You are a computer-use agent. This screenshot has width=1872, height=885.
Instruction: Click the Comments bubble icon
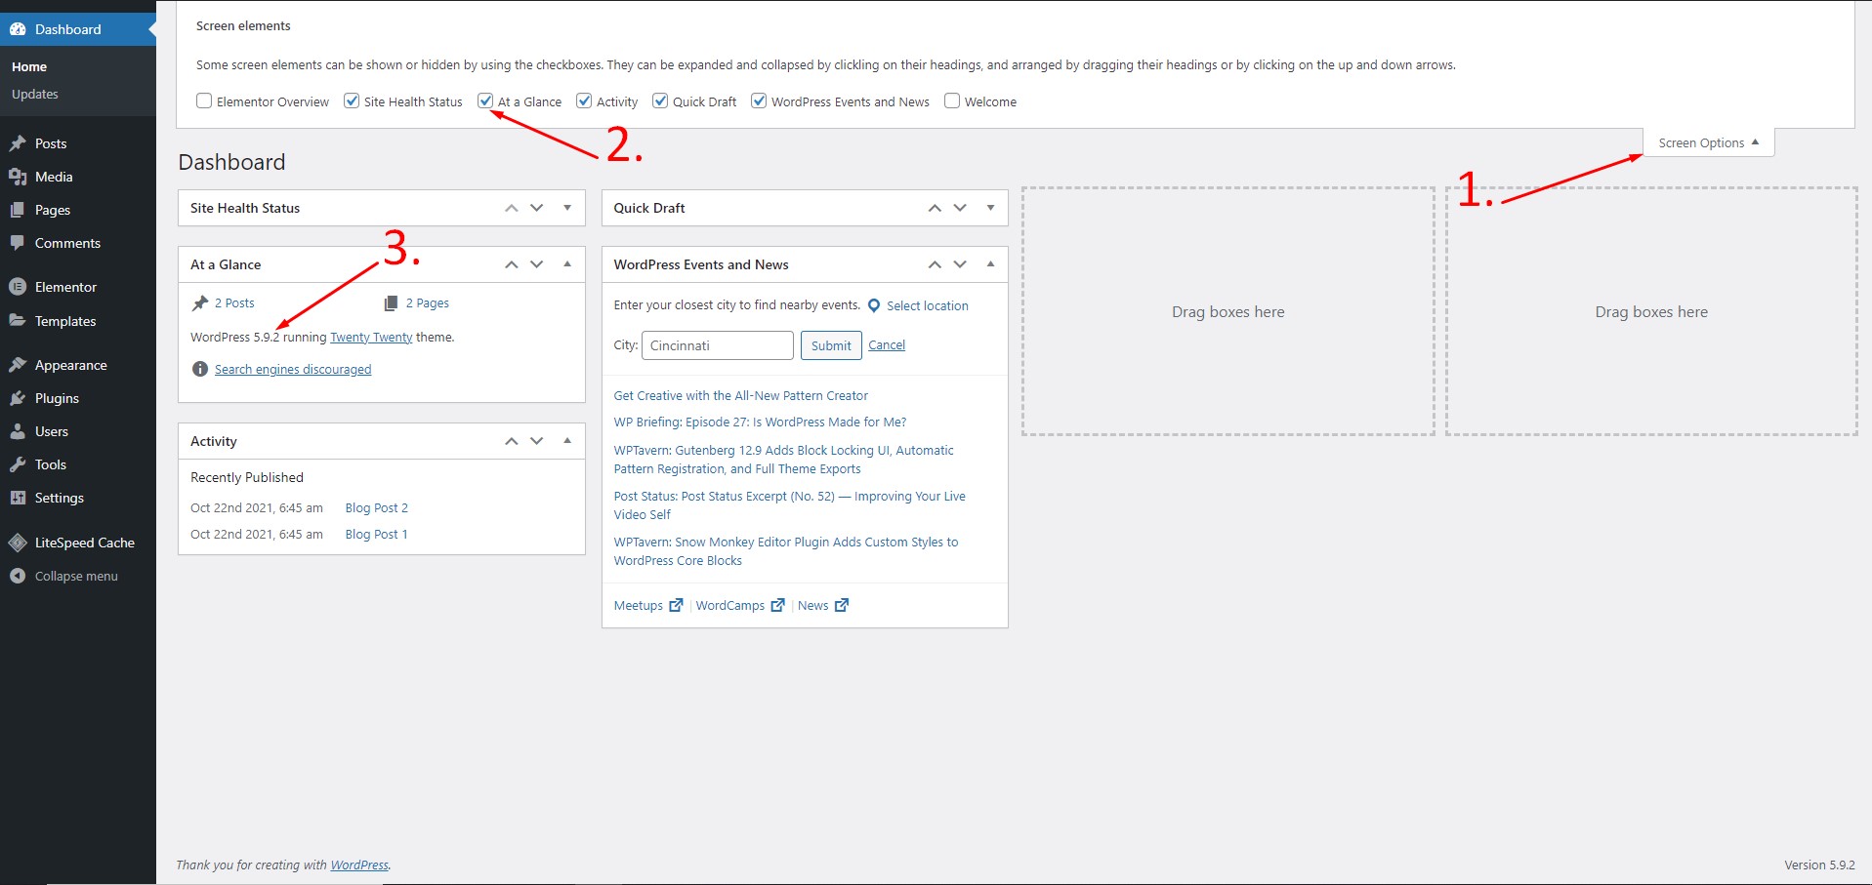[18, 243]
